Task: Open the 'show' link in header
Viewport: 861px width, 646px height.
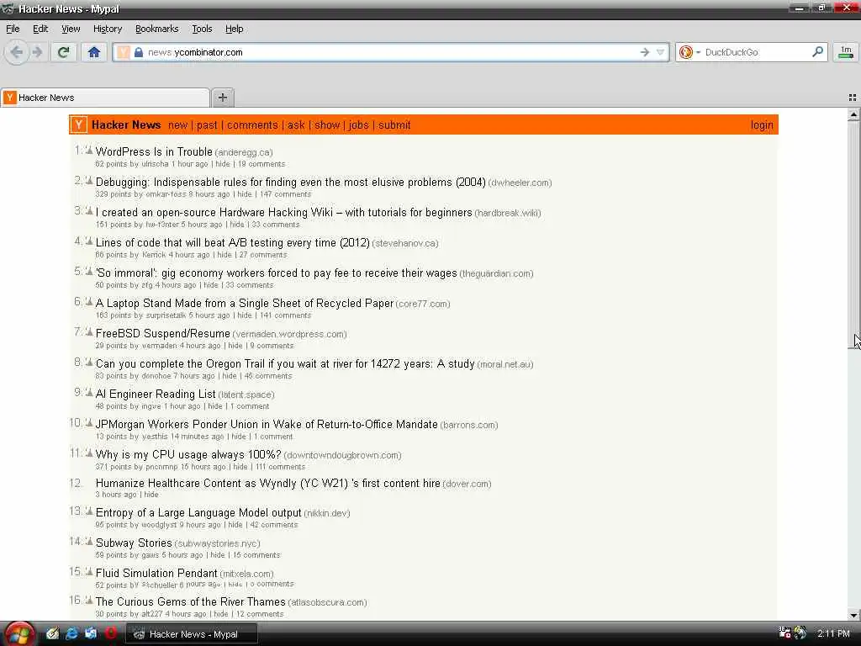Action: click(x=327, y=124)
